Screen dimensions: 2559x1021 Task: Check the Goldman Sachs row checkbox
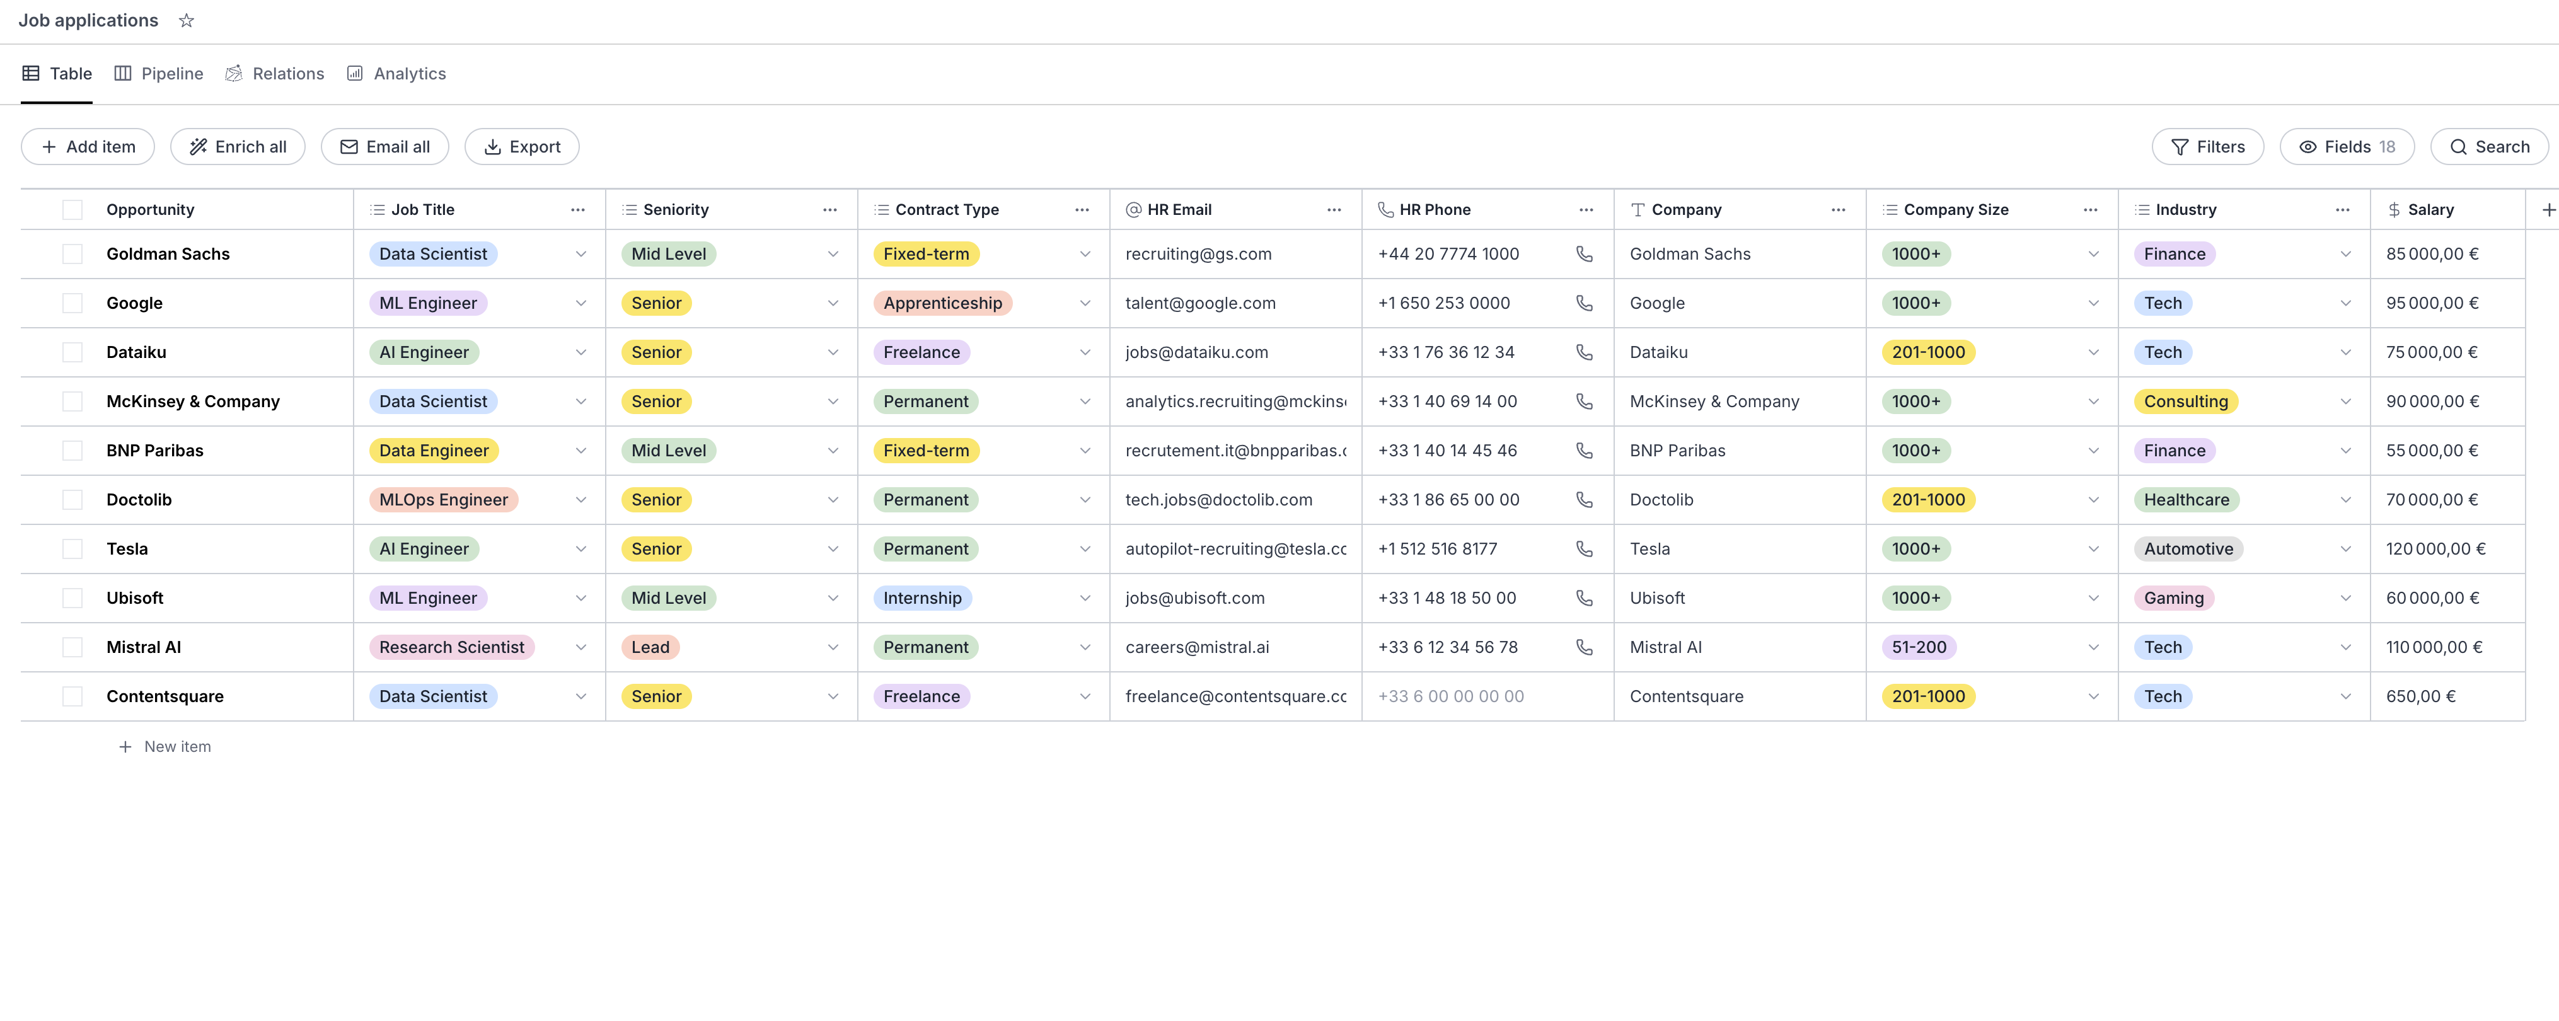pyautogui.click(x=72, y=254)
